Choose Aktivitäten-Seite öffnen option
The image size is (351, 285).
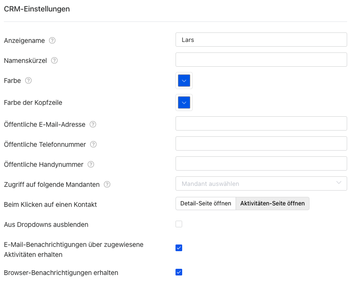(272, 204)
